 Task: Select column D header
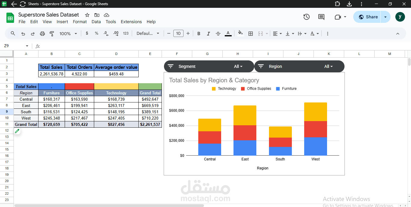(x=116, y=54)
